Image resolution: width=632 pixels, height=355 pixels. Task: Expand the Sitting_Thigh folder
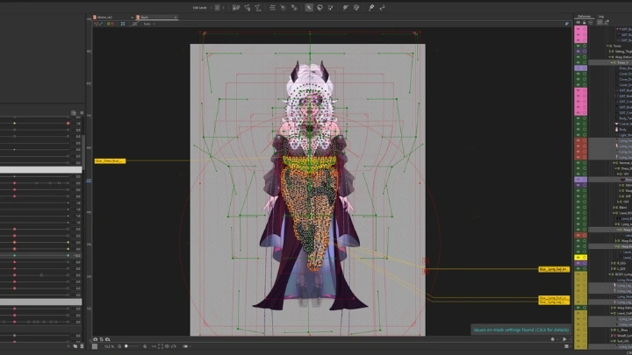[610, 52]
